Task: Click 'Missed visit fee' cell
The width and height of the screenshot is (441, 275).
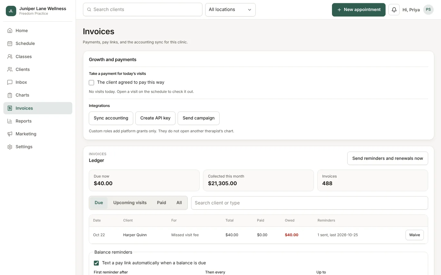Action: [185, 235]
